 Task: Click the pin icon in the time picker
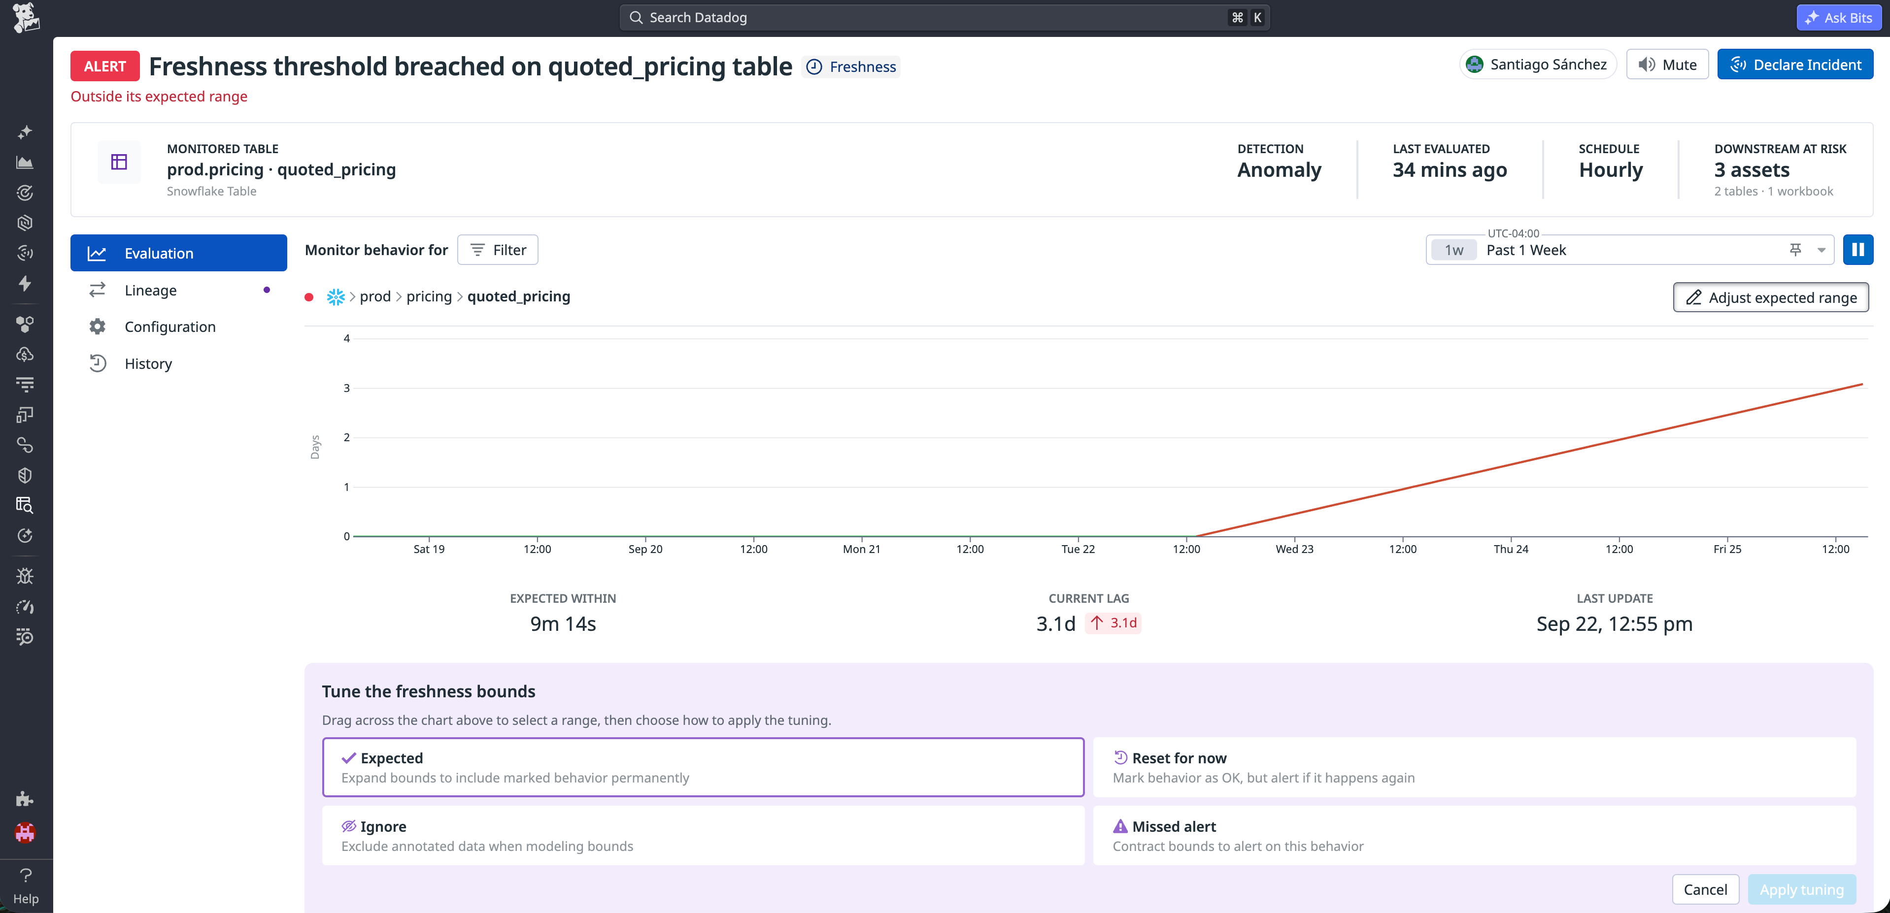[1794, 250]
